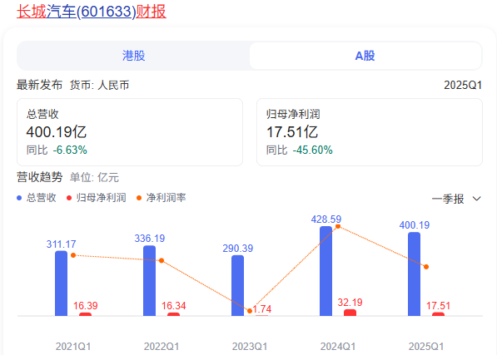The height and width of the screenshot is (355, 497).
Task: Click the 2025Q1 latest report label at top right
Action: (463, 85)
